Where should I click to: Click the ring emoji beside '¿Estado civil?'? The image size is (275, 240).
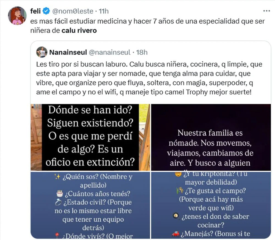pyautogui.click(x=59, y=203)
